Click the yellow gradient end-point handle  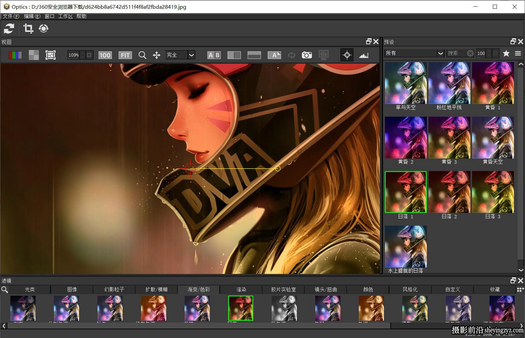[278, 169]
